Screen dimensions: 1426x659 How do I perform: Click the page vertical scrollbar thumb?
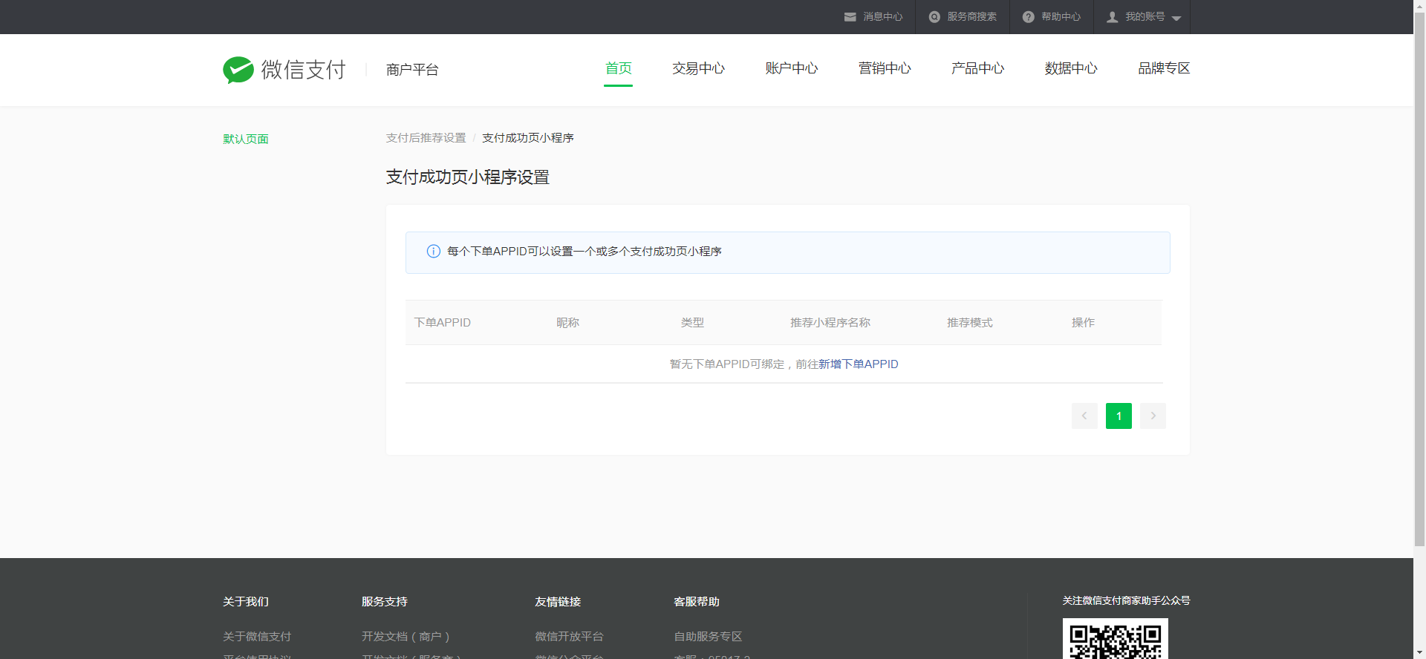(1419, 279)
